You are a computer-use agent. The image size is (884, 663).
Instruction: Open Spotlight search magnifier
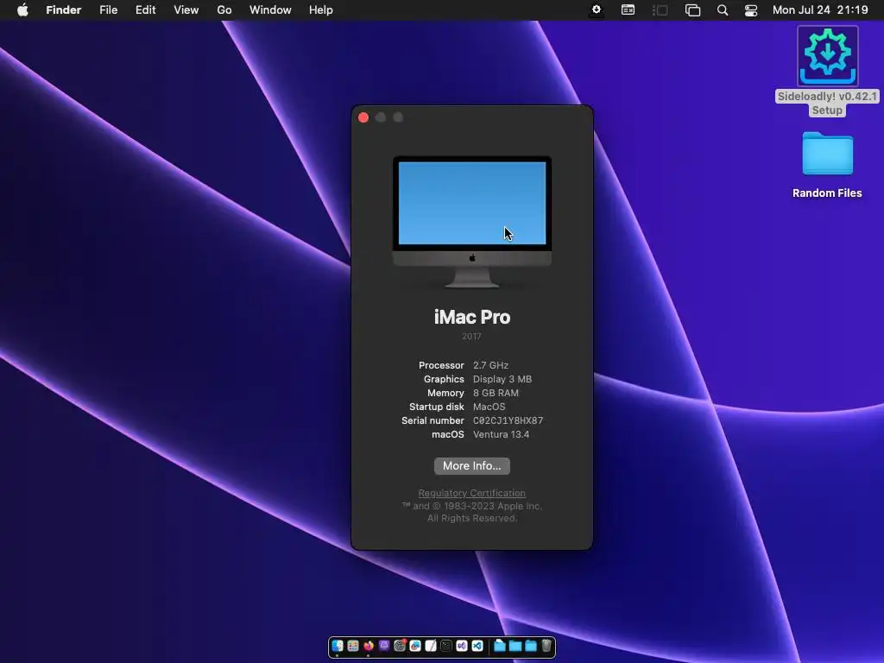[723, 10]
